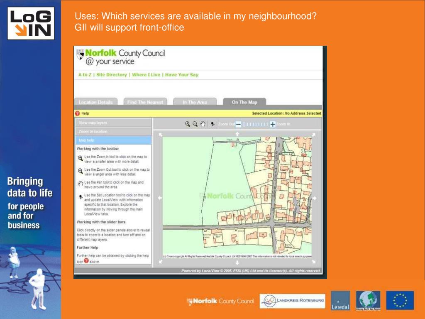The width and height of the screenshot is (425, 319).
Task: Select the Set Location tool in map toolbar
Action: pyautogui.click(x=212, y=124)
